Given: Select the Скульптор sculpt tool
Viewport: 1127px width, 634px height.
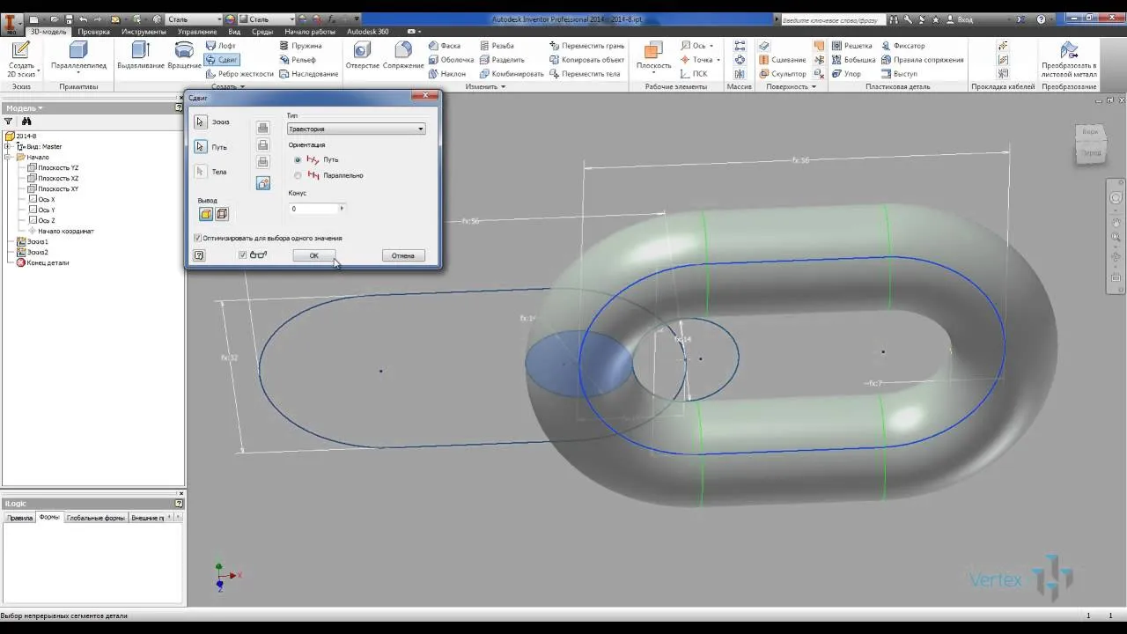Looking at the screenshot, I should [x=782, y=74].
